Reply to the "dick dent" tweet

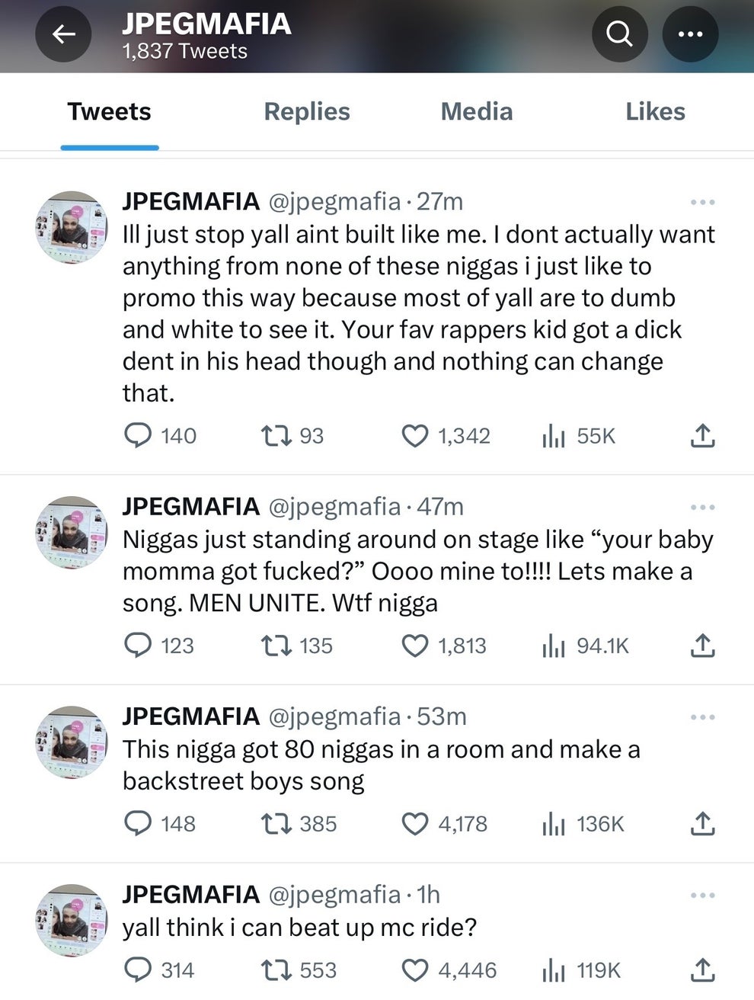coord(140,435)
